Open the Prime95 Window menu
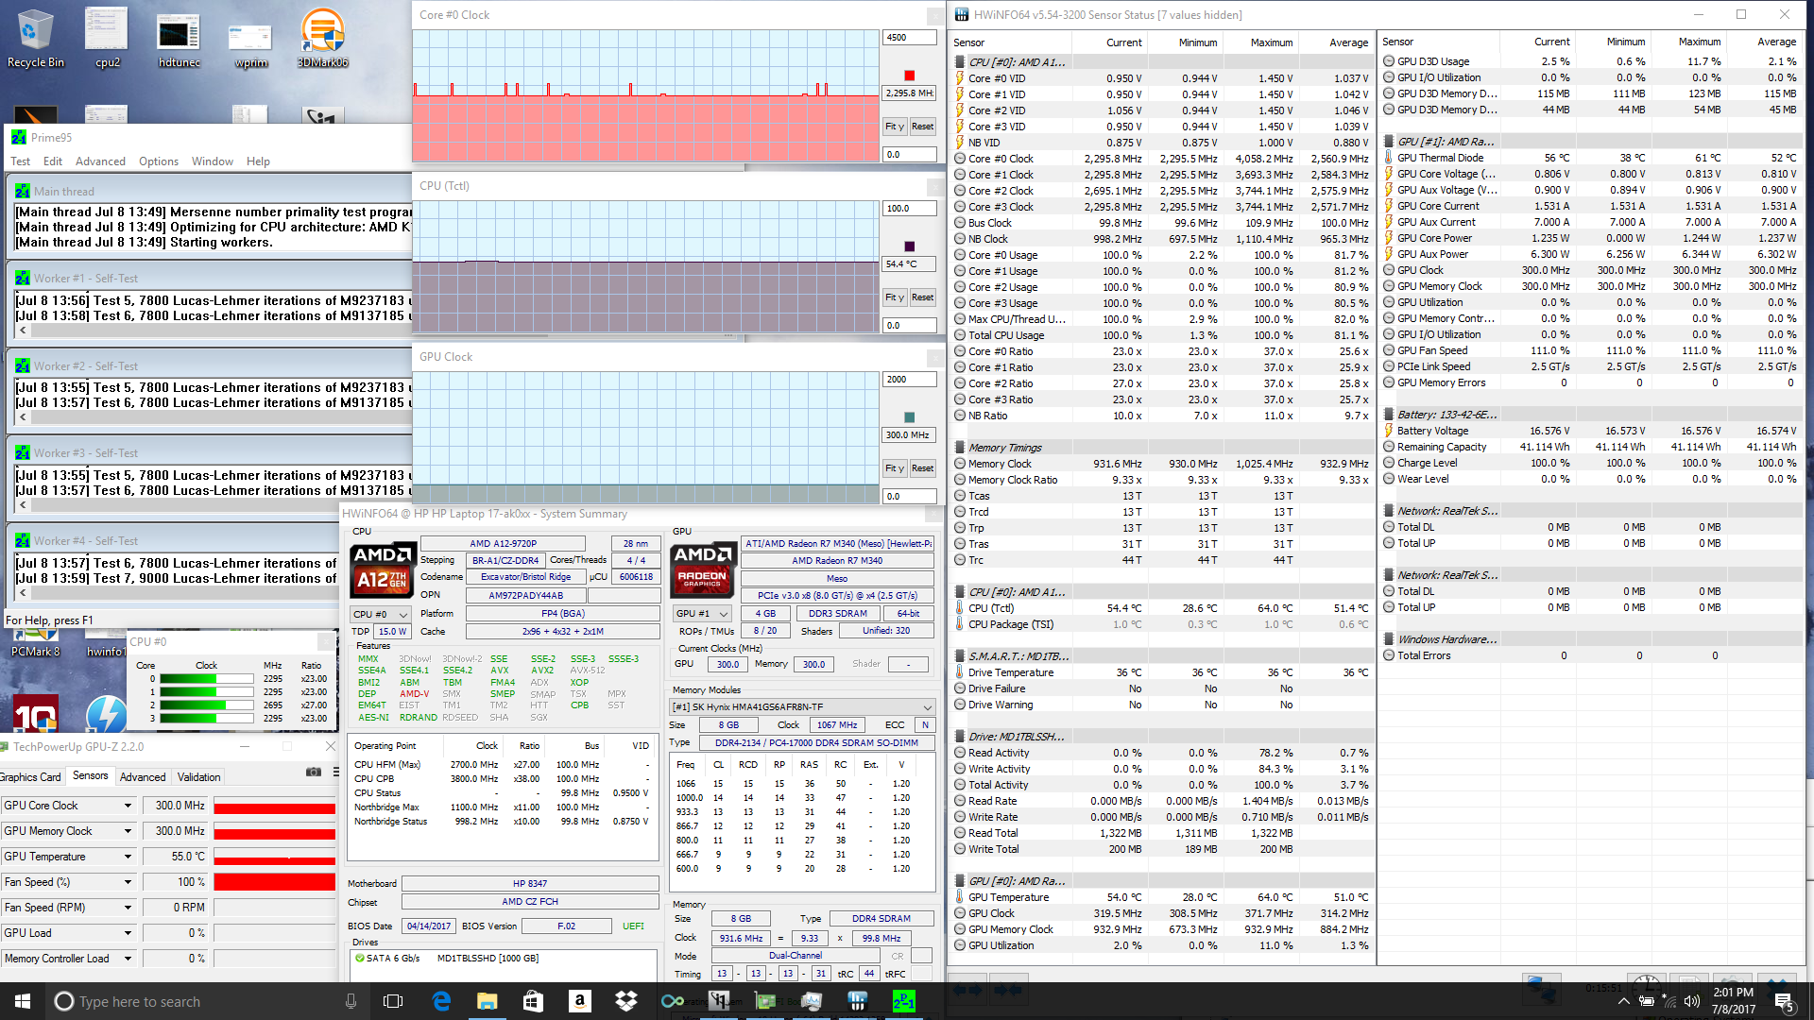 (x=213, y=161)
